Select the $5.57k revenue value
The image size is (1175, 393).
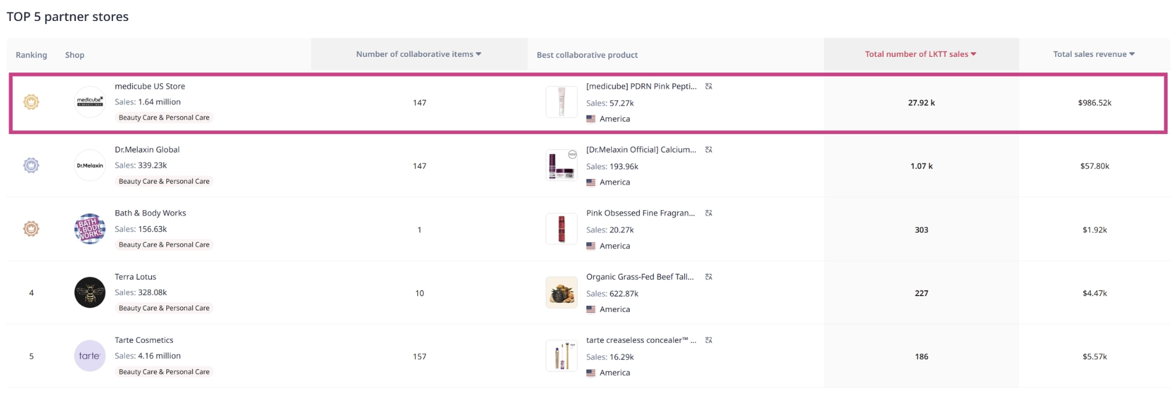(1095, 357)
